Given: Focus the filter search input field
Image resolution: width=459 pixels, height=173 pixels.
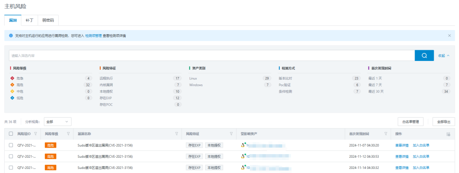Looking at the screenshot, I should click(211, 55).
